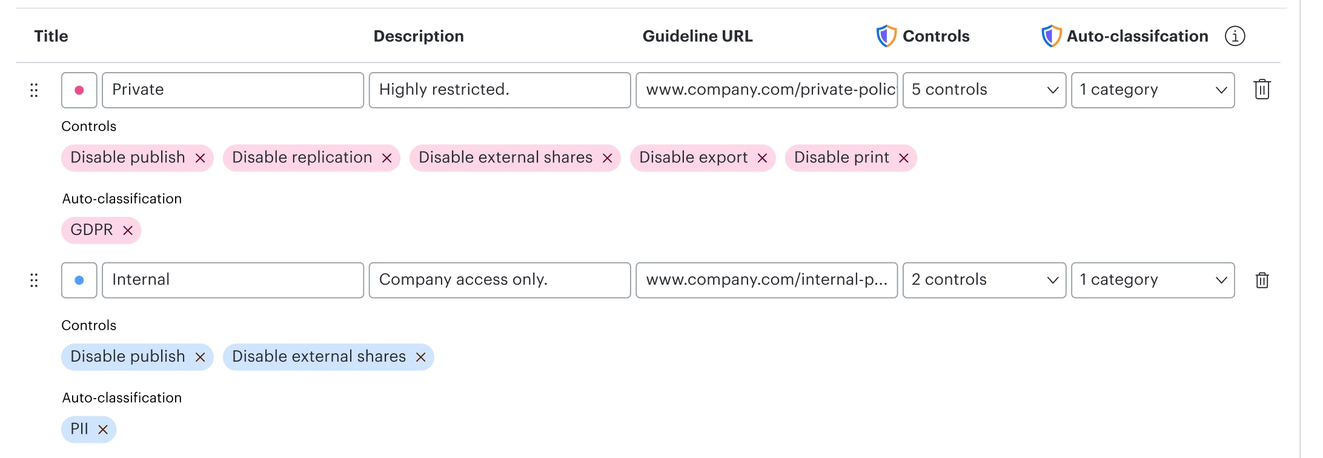
Task: Open the pink color picker for Private
Action: 79,90
